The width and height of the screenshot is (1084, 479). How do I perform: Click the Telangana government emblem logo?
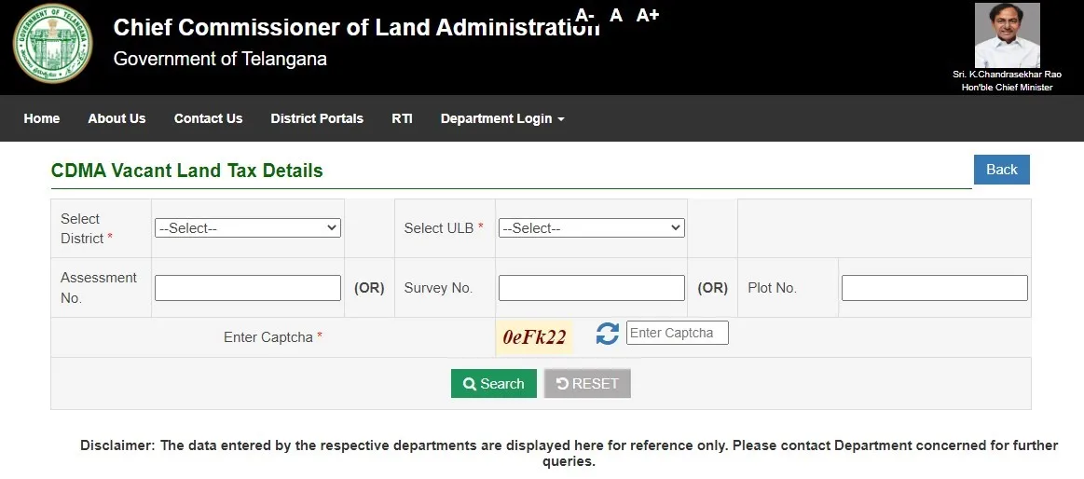[x=52, y=43]
